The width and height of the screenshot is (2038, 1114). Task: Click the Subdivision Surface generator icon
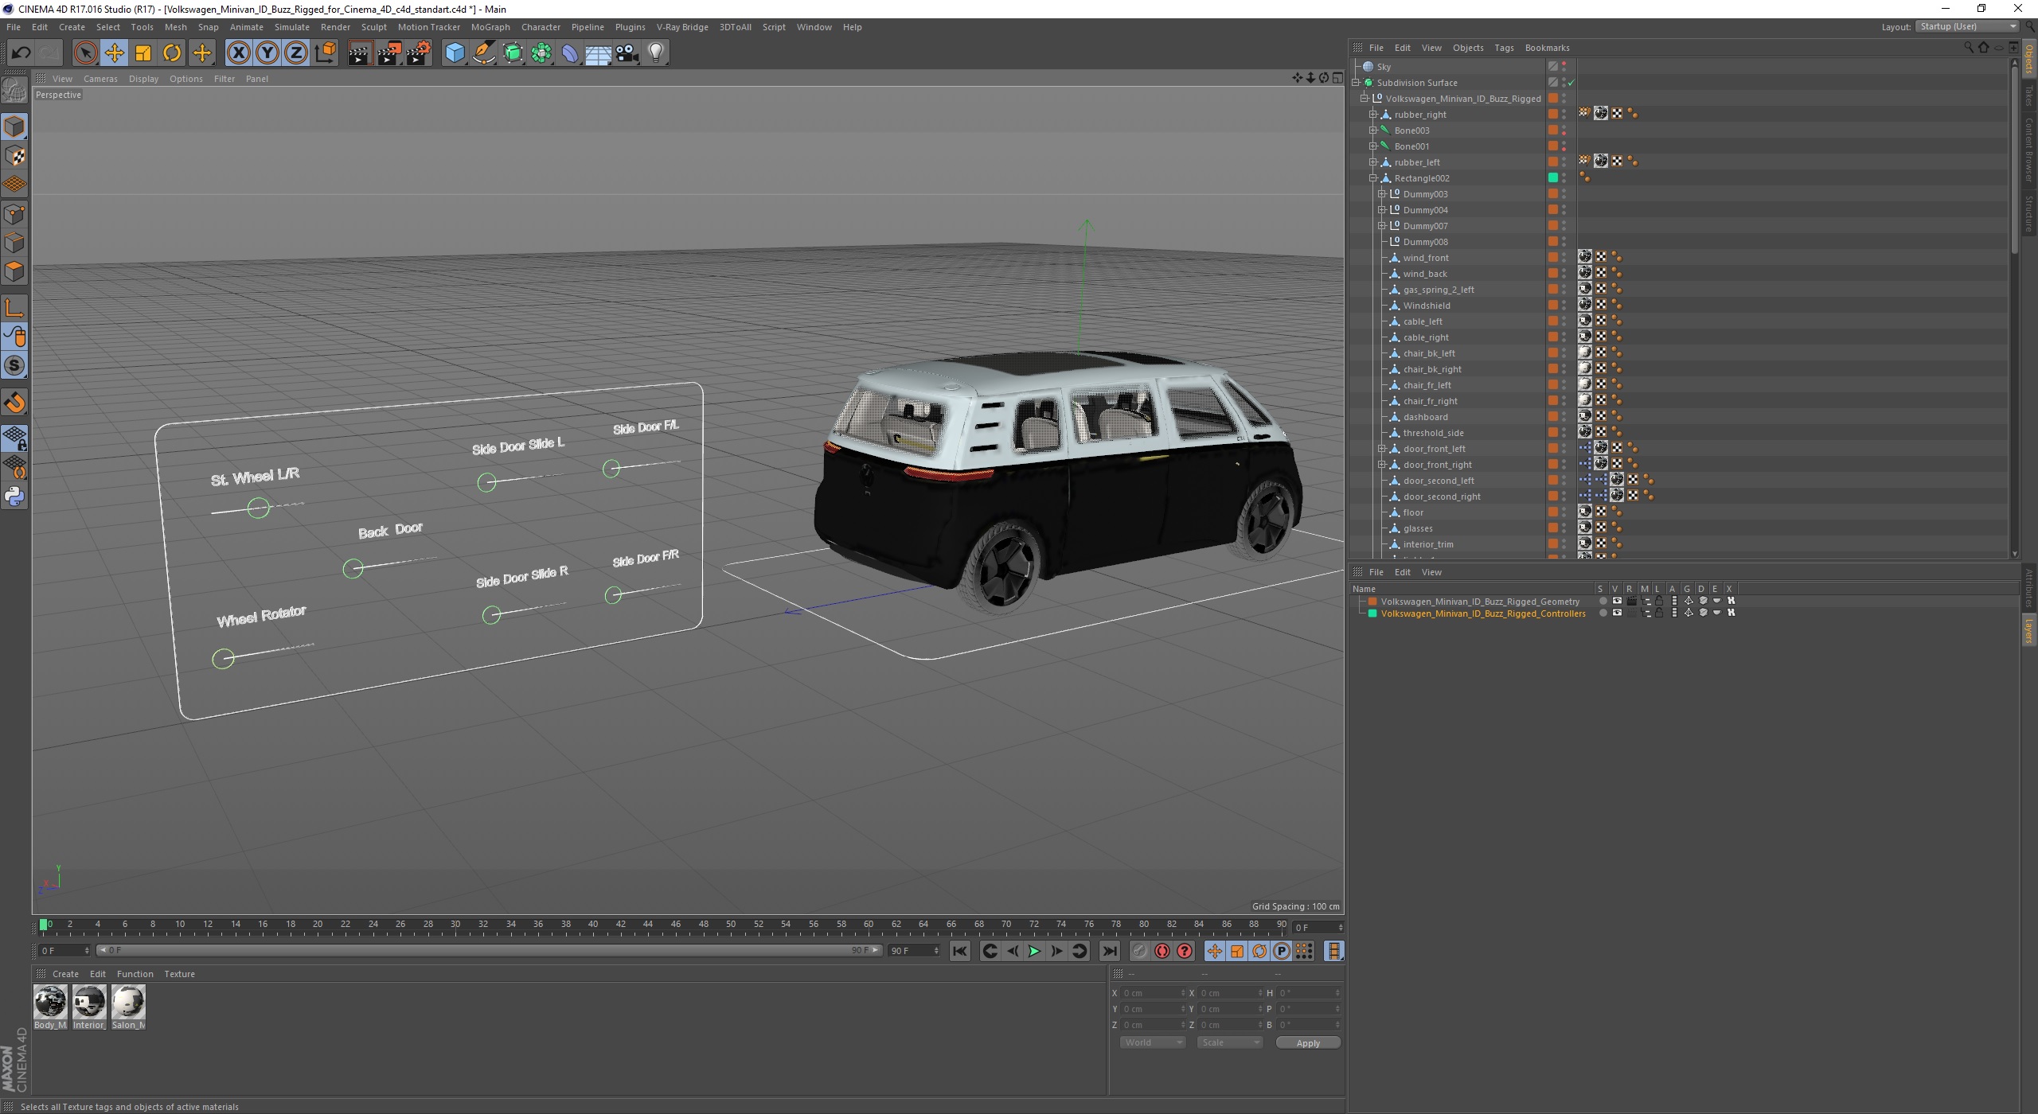tap(513, 53)
